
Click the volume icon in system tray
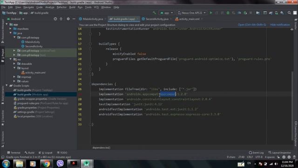276,164
